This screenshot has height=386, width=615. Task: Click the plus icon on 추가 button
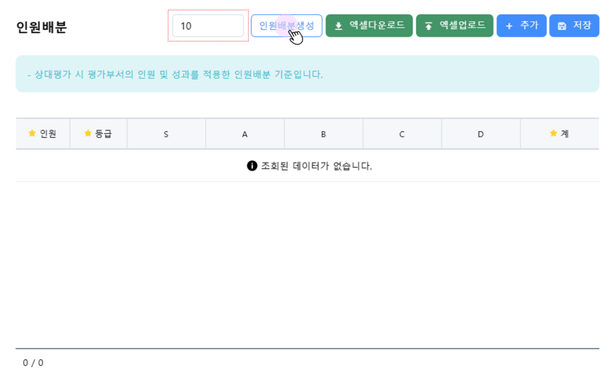coord(509,26)
